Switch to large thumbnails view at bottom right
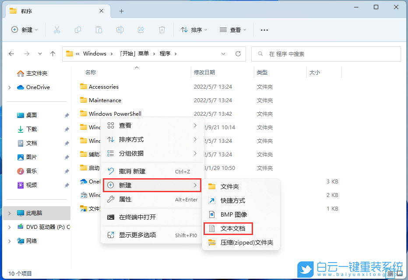This screenshot has width=408, height=280. (x=400, y=274)
